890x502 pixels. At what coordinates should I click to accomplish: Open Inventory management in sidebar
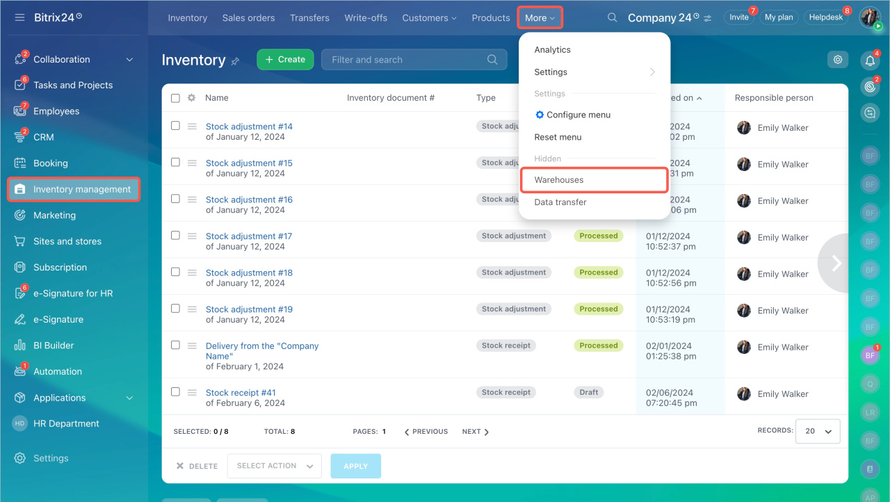click(74, 189)
